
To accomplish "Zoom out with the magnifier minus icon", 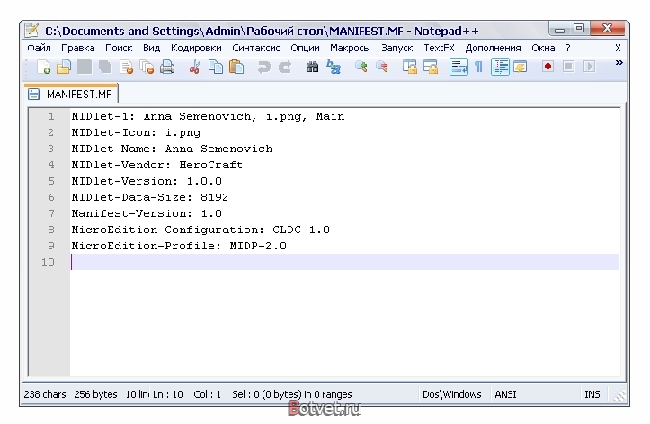I will 382,67.
